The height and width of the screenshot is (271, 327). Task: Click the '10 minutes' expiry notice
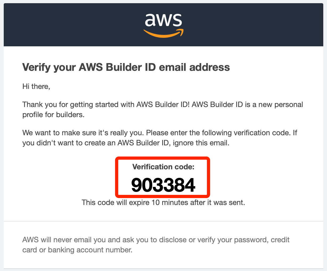pyautogui.click(x=163, y=203)
